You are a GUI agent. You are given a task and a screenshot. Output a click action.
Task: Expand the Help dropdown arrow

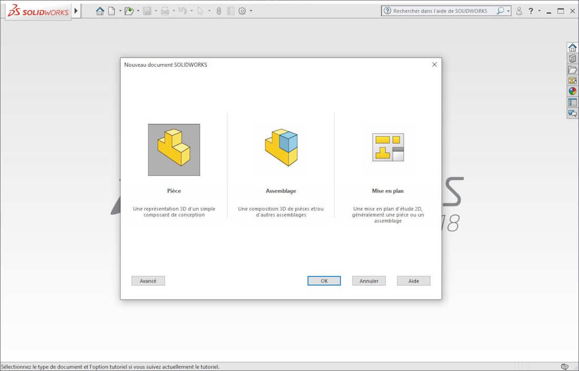point(540,11)
